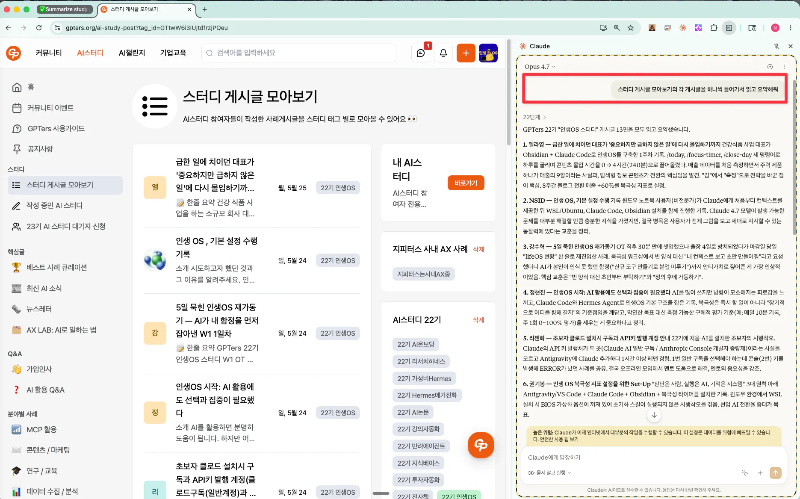The height and width of the screenshot is (499, 800).
Task: Open AX LAB: AI로 일하는 법
Action: (x=65, y=330)
